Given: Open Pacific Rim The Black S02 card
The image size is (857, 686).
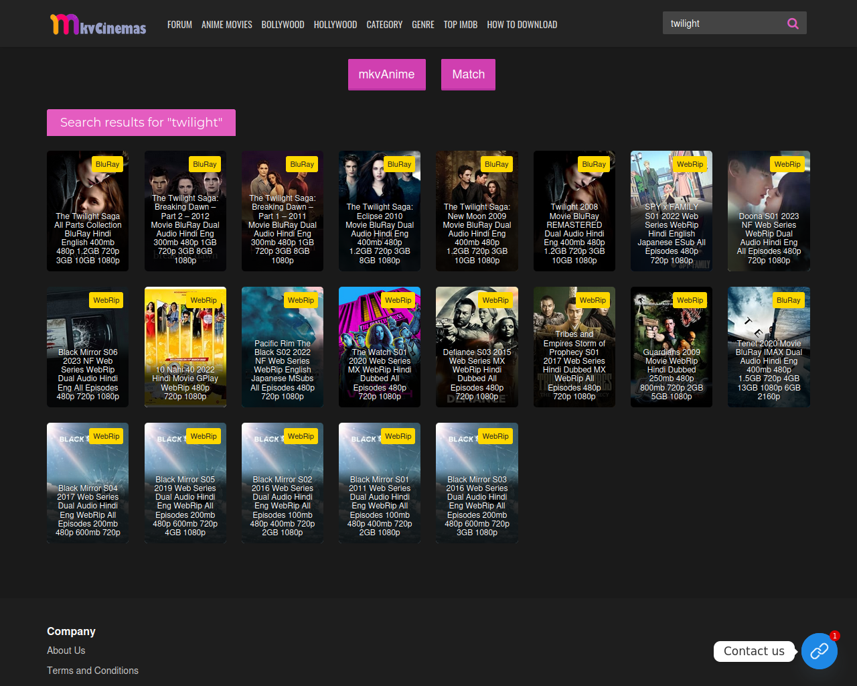Looking at the screenshot, I should point(283,347).
